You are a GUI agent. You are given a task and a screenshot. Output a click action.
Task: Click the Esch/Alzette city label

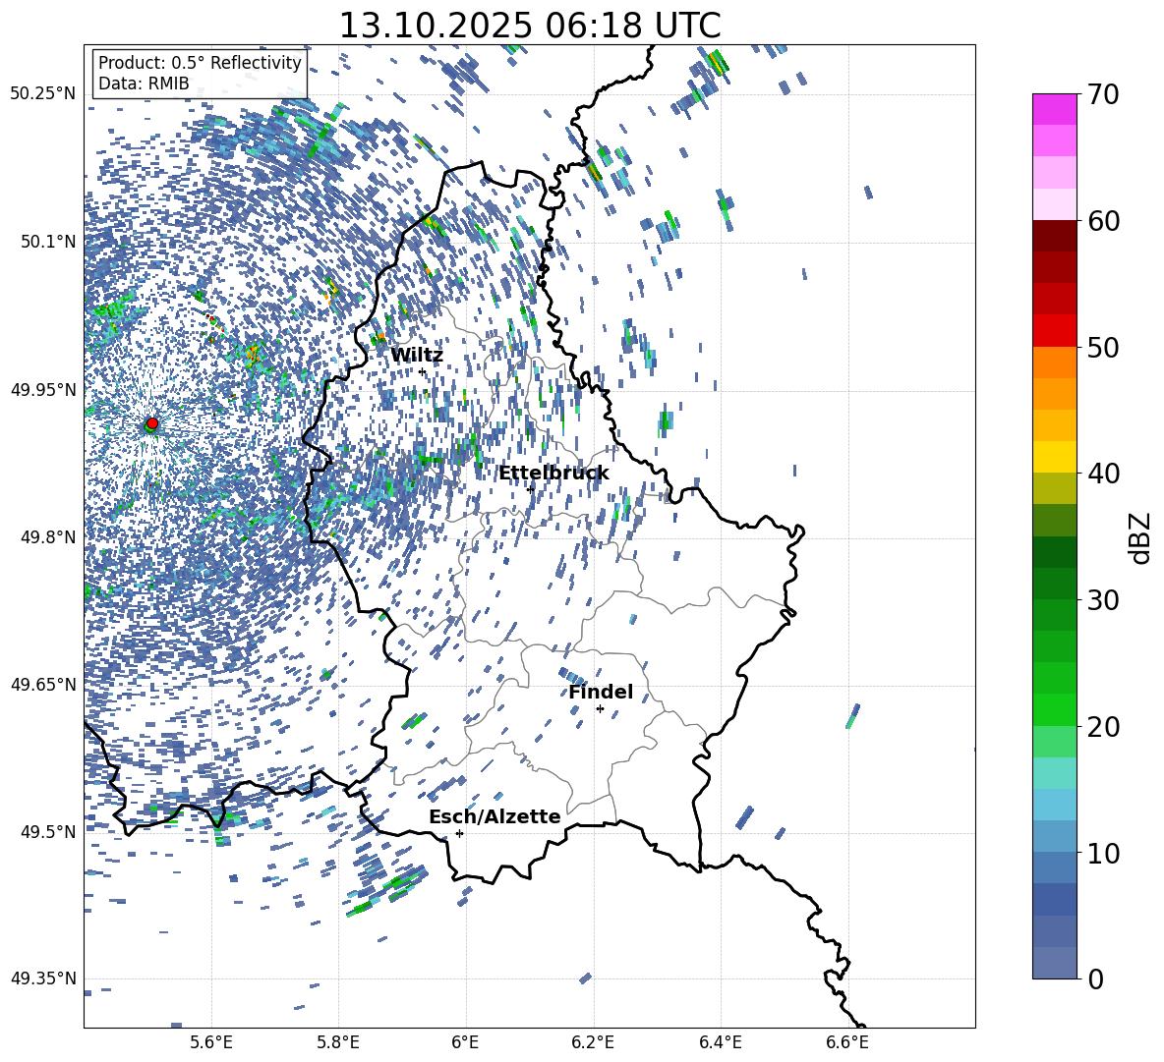(x=495, y=816)
